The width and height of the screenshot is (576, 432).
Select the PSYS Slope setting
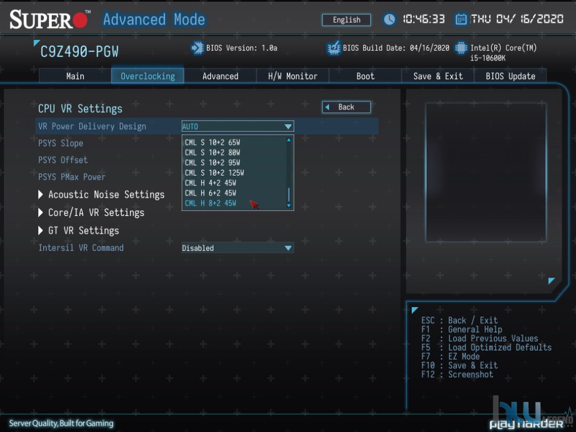pyautogui.click(x=60, y=143)
